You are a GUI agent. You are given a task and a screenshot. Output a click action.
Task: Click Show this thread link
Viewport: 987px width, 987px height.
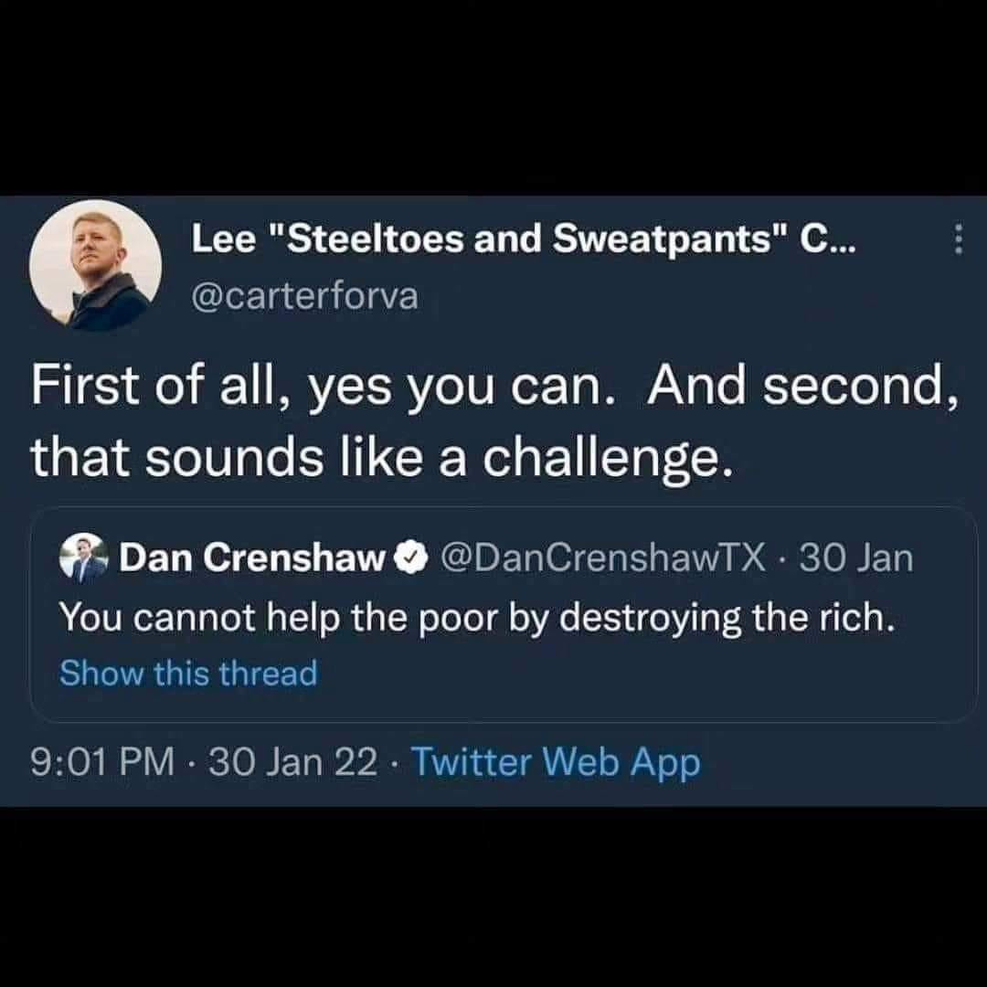tap(188, 673)
